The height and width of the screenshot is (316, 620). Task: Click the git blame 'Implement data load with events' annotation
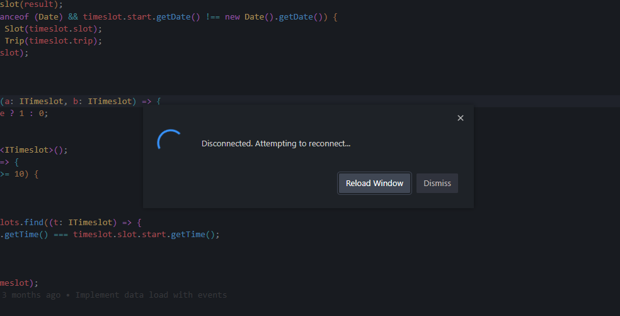(x=151, y=295)
